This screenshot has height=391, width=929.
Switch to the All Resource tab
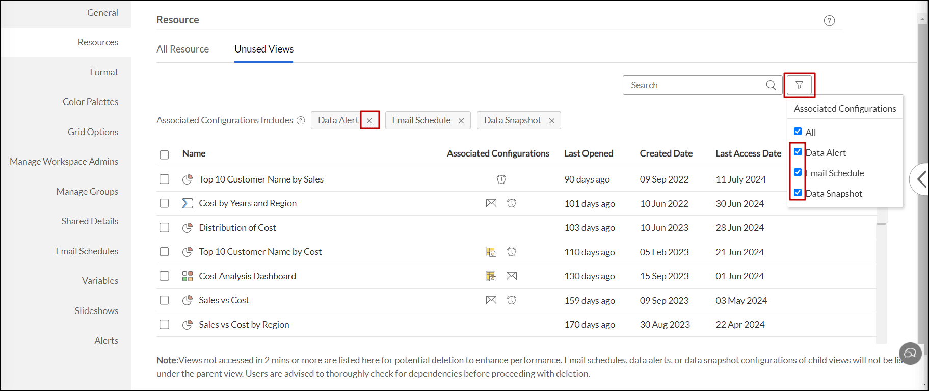click(x=182, y=49)
